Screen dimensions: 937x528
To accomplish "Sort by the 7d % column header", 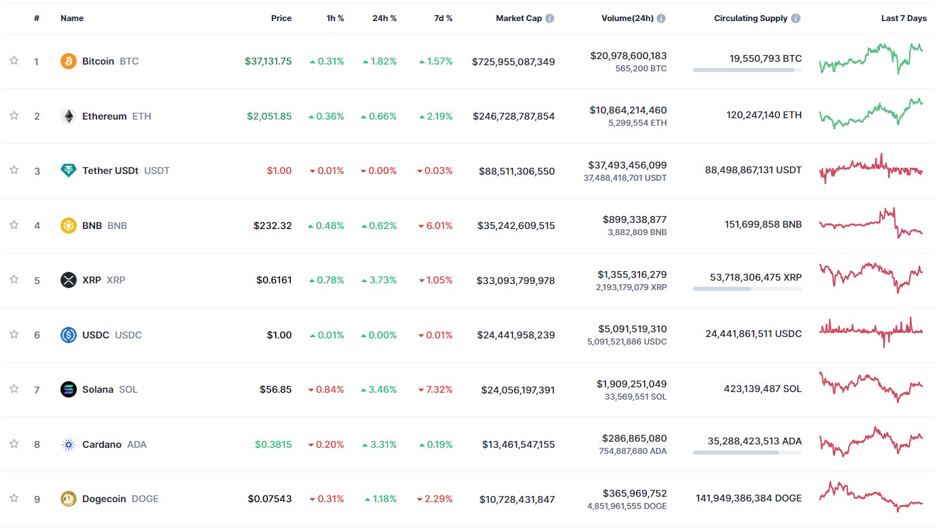I will click(443, 18).
